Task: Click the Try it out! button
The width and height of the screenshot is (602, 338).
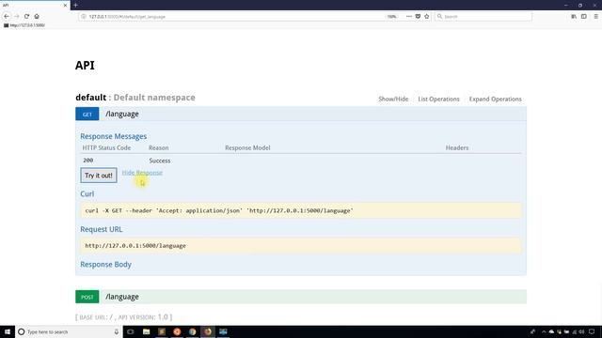Action: (99, 176)
